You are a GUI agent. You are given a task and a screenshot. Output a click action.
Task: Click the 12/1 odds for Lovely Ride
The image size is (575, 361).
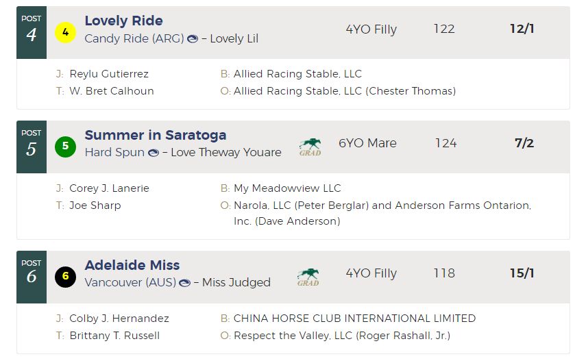point(522,29)
